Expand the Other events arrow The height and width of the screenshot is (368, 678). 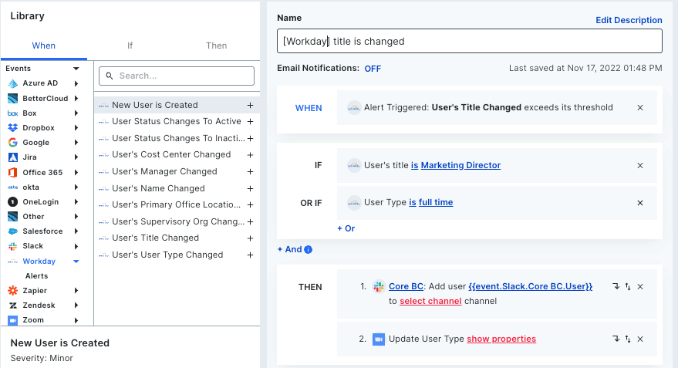click(76, 216)
